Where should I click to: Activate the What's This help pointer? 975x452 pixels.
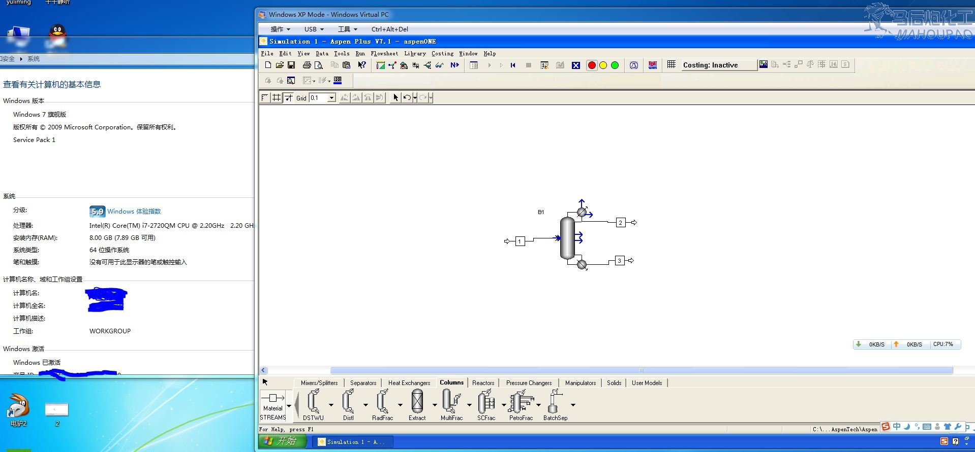tap(361, 65)
